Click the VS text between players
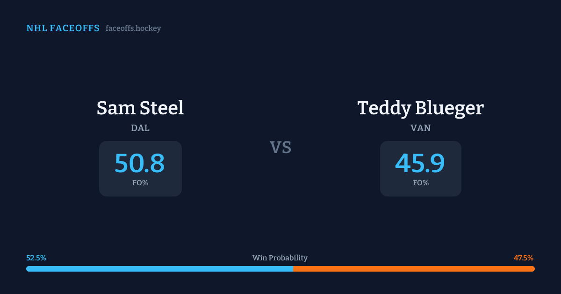The height and width of the screenshot is (294, 561). (280, 147)
